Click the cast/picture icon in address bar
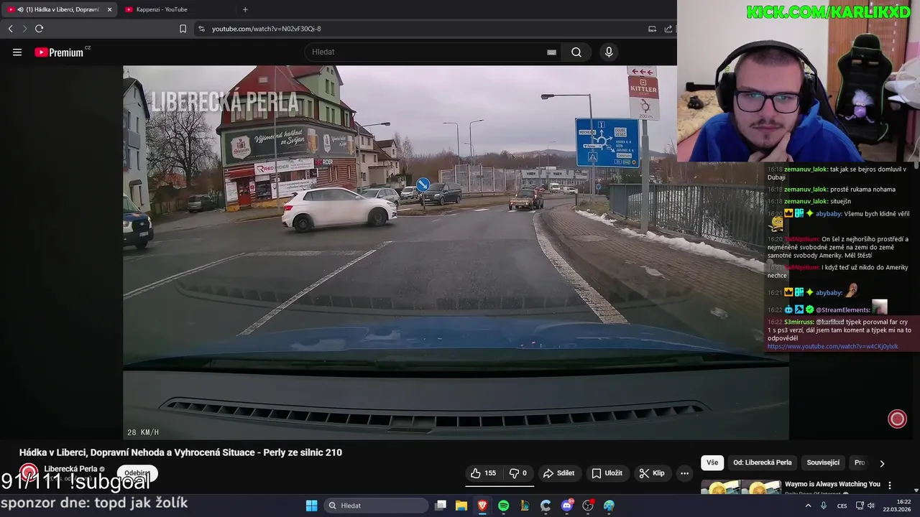 652,29
